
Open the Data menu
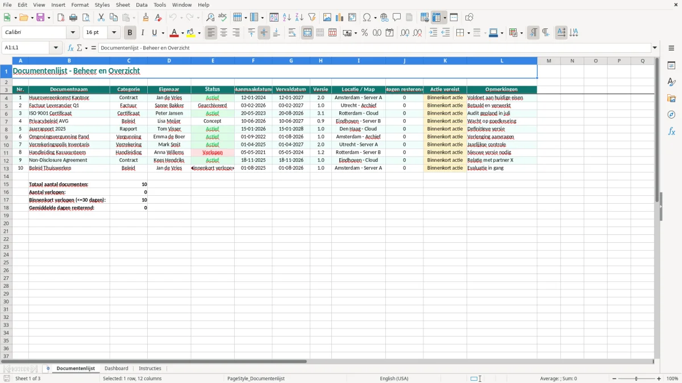pos(142,5)
